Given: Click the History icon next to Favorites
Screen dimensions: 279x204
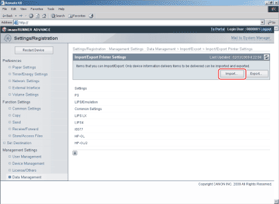Looking at the screenshot, I should pyautogui.click(x=91, y=16).
